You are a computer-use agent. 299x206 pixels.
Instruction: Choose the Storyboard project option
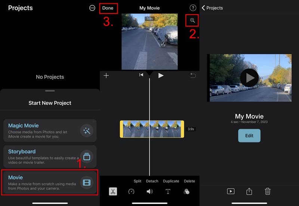[50, 156]
